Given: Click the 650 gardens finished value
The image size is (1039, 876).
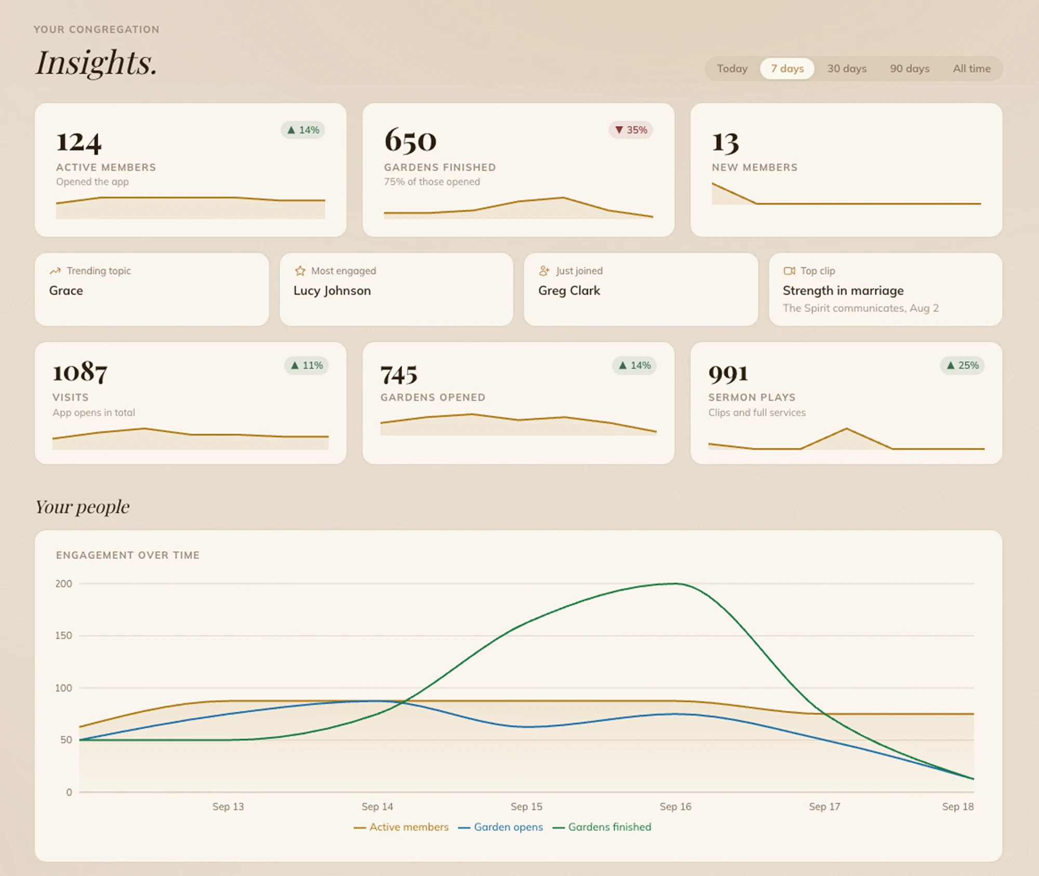Looking at the screenshot, I should 410,141.
